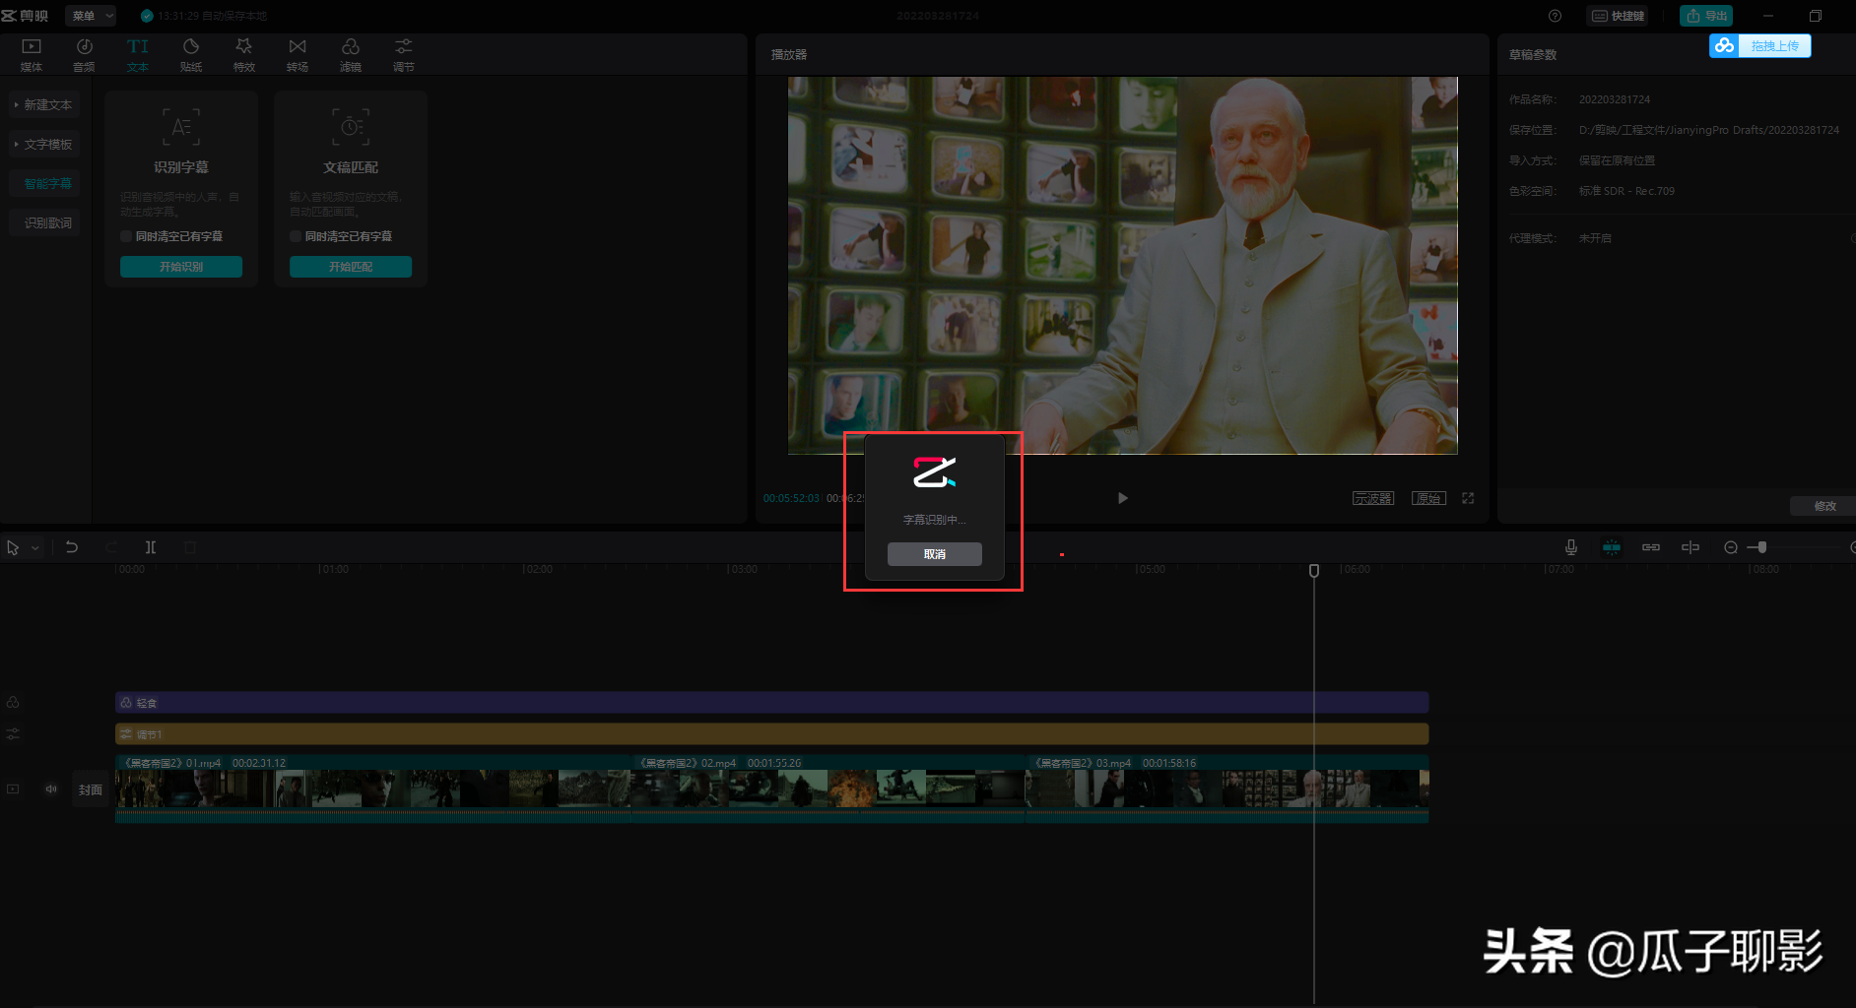Click the 识别字幕 card icon
Viewport: 1856px width, 1008px height.
pyautogui.click(x=181, y=127)
